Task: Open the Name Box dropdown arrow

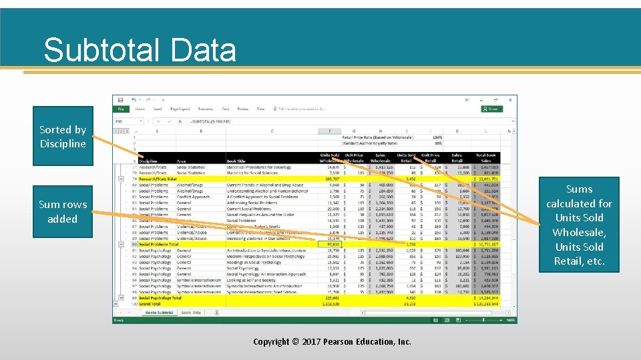Action: pyautogui.click(x=141, y=121)
